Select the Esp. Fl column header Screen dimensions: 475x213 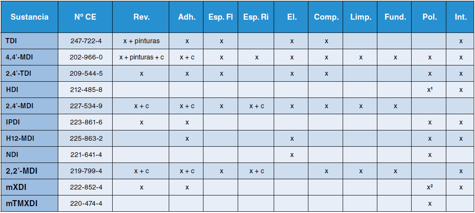[221, 17]
